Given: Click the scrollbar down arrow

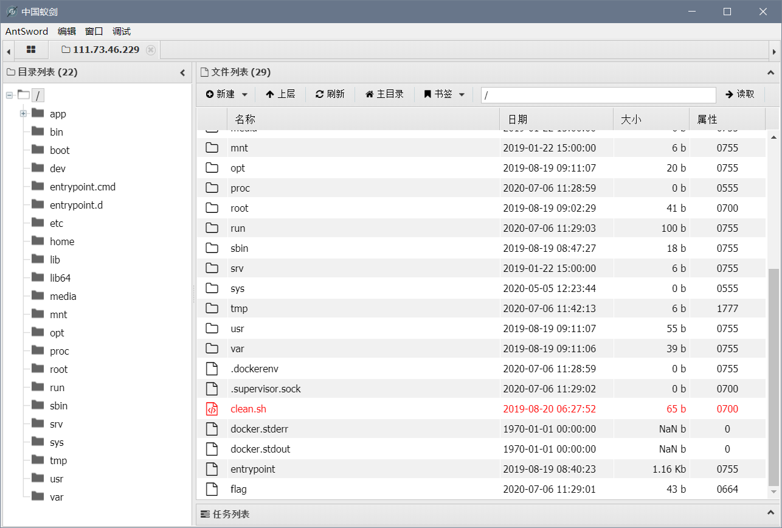Looking at the screenshot, I should 773,492.
